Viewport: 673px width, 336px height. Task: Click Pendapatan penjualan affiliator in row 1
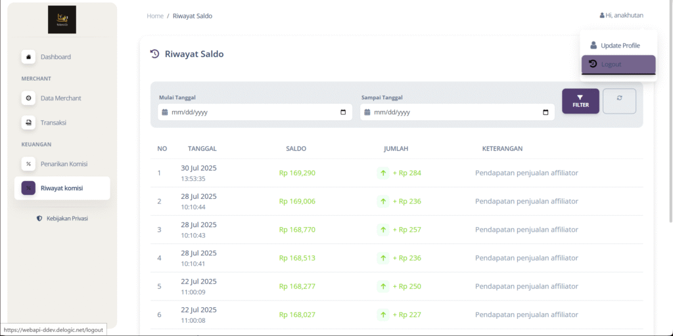(x=526, y=173)
